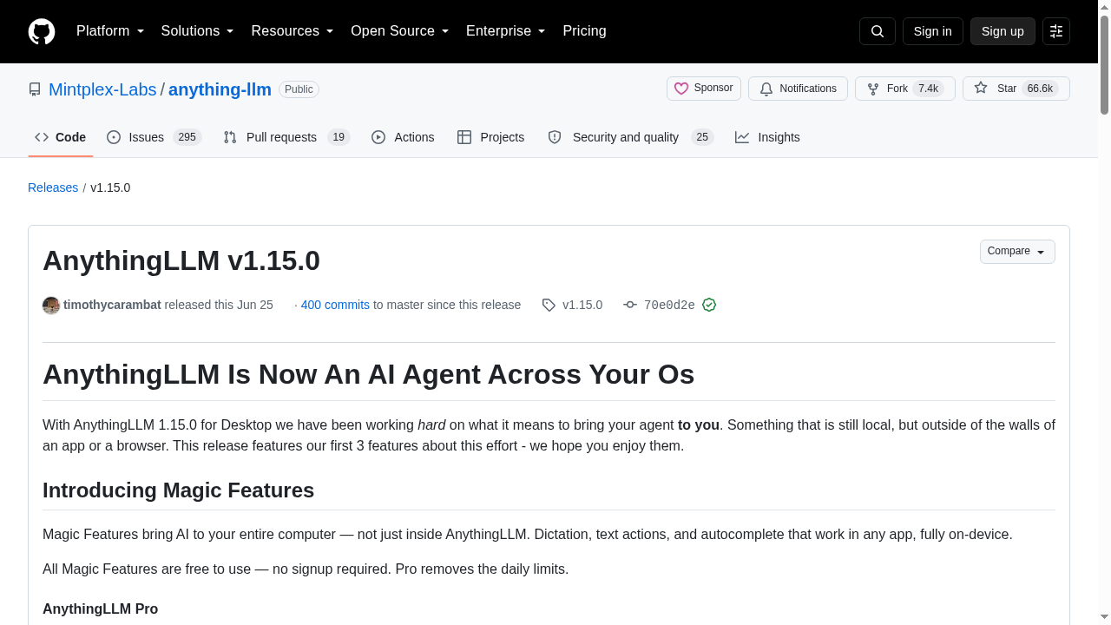Expand the Open Source menu
This screenshot has width=1111, height=625.
coord(400,31)
